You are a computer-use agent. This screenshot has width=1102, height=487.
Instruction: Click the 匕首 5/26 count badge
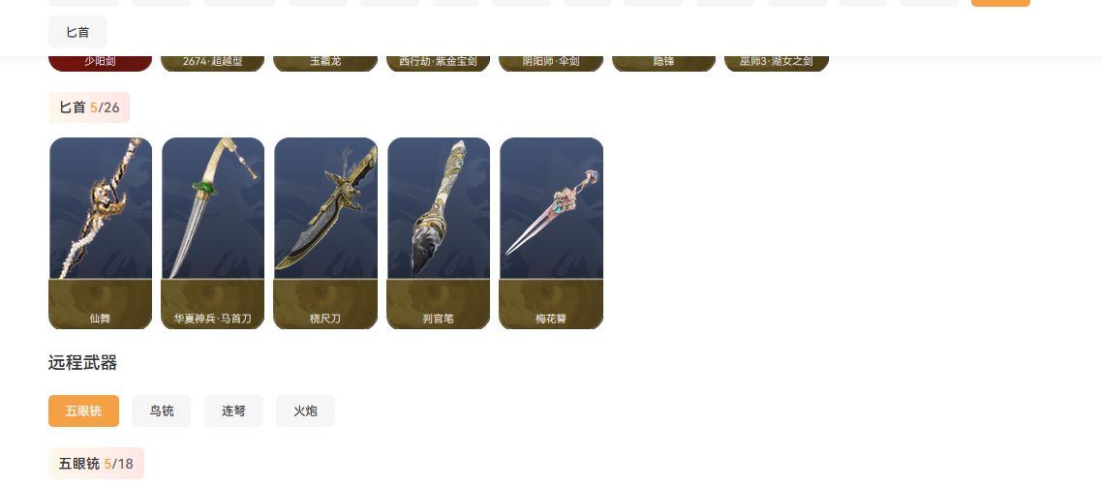89,107
